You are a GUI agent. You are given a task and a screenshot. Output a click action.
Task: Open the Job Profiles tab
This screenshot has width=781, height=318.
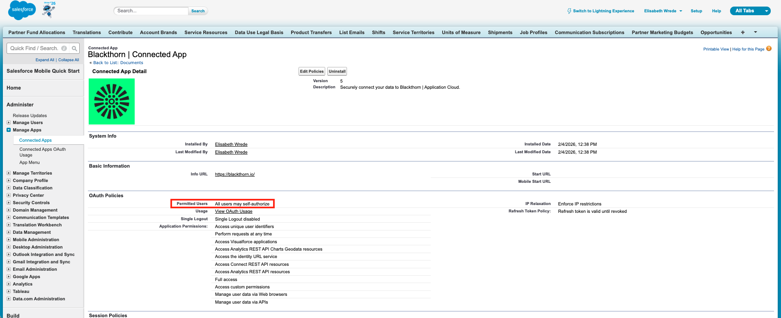[533, 32]
